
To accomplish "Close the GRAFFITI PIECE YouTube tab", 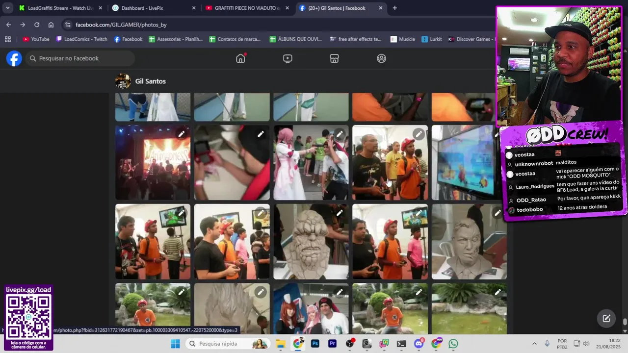I will tap(287, 8).
